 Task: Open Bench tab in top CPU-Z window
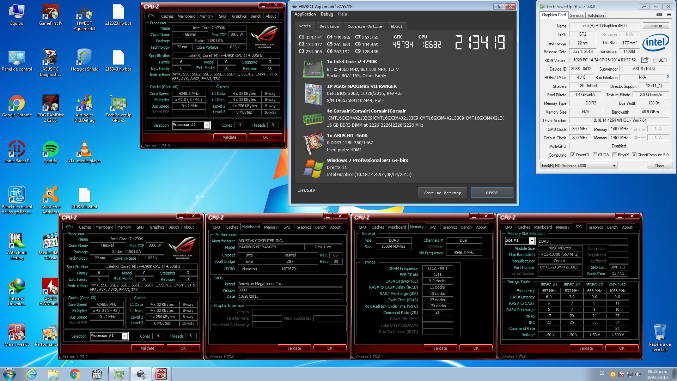click(256, 16)
